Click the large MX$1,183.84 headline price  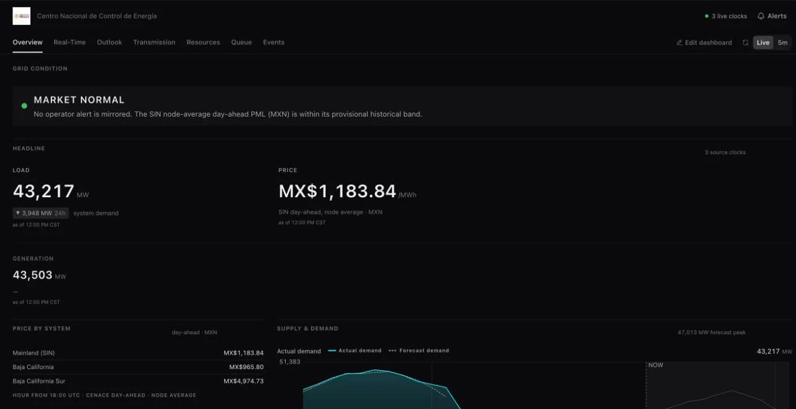pos(338,192)
